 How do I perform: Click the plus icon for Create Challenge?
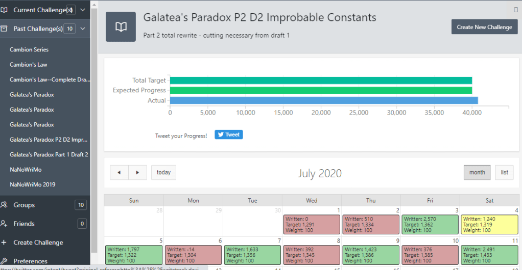4,242
